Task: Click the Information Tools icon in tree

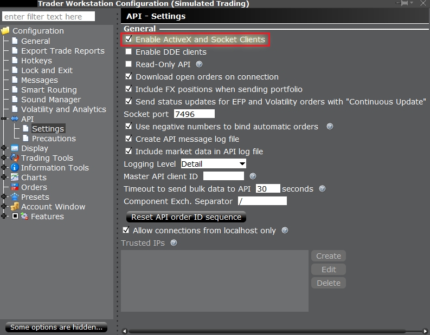Action: 15,168
